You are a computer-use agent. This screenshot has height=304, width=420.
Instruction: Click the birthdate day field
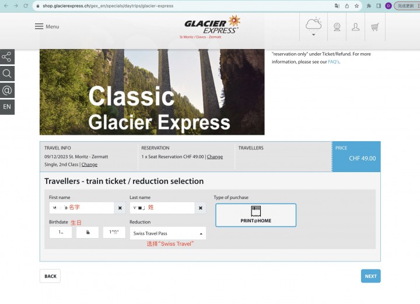click(61, 232)
